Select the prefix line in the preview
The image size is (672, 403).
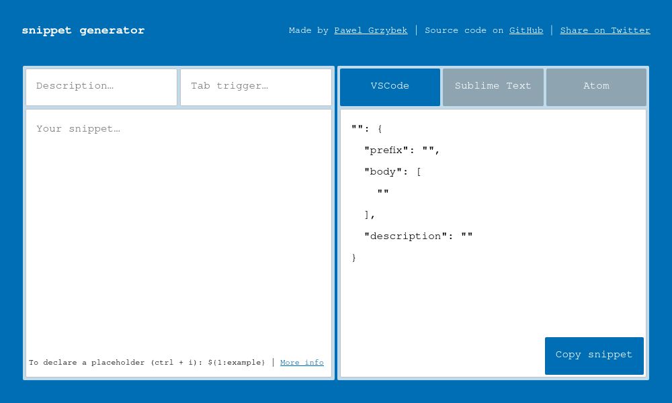(402, 150)
